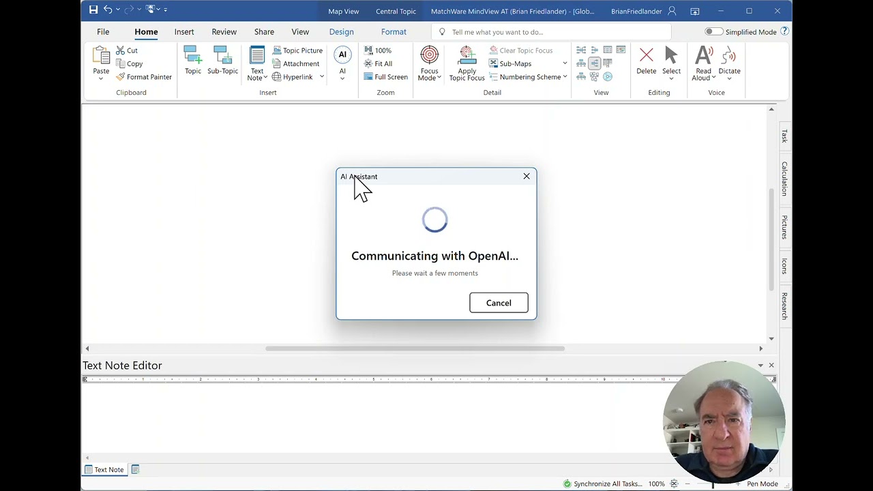Set zoom to 100% in ribbon

point(378,50)
